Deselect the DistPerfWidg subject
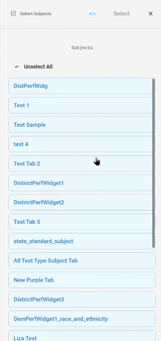Image resolution: width=161 pixels, height=341 pixels. 82,86
